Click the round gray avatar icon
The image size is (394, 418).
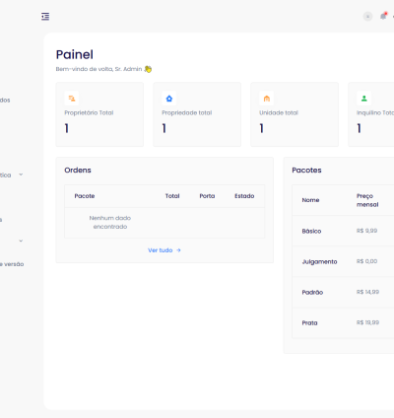(x=367, y=17)
